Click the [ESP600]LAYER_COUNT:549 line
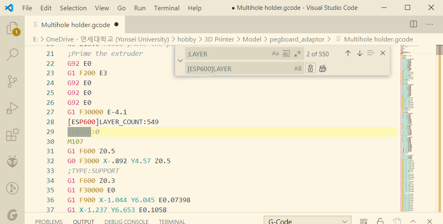This screenshot has height=224, width=443. tap(113, 122)
